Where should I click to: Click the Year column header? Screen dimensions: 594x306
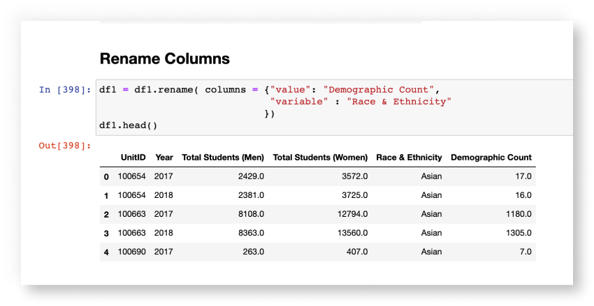pos(164,158)
